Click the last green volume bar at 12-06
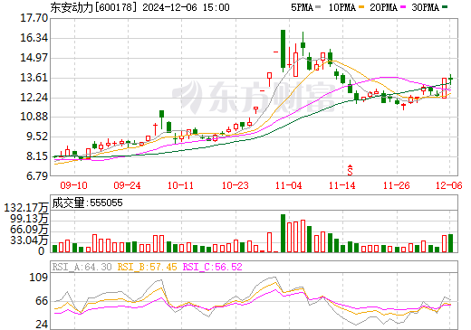This screenshot has height=330, width=471. (x=450, y=243)
